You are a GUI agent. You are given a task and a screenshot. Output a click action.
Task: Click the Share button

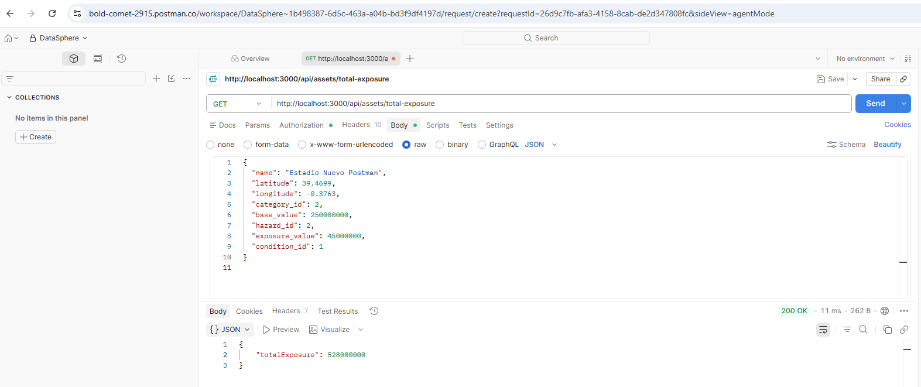pyautogui.click(x=881, y=79)
